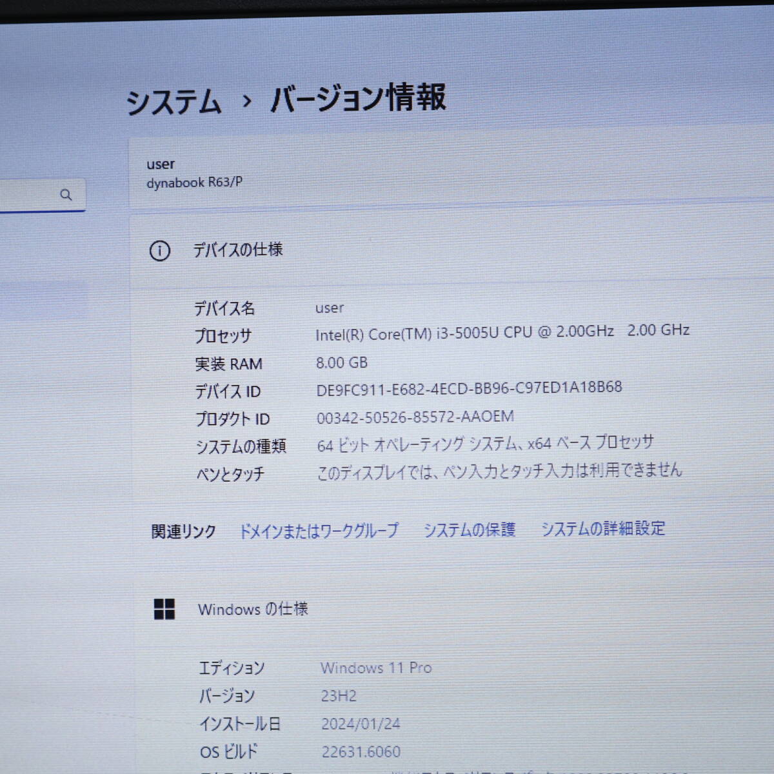Click the 実装 RAM label

pyautogui.click(x=229, y=364)
